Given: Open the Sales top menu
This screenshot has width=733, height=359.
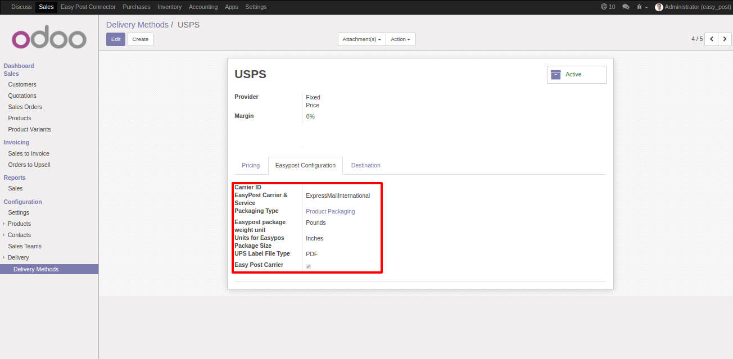Looking at the screenshot, I should coord(47,7).
